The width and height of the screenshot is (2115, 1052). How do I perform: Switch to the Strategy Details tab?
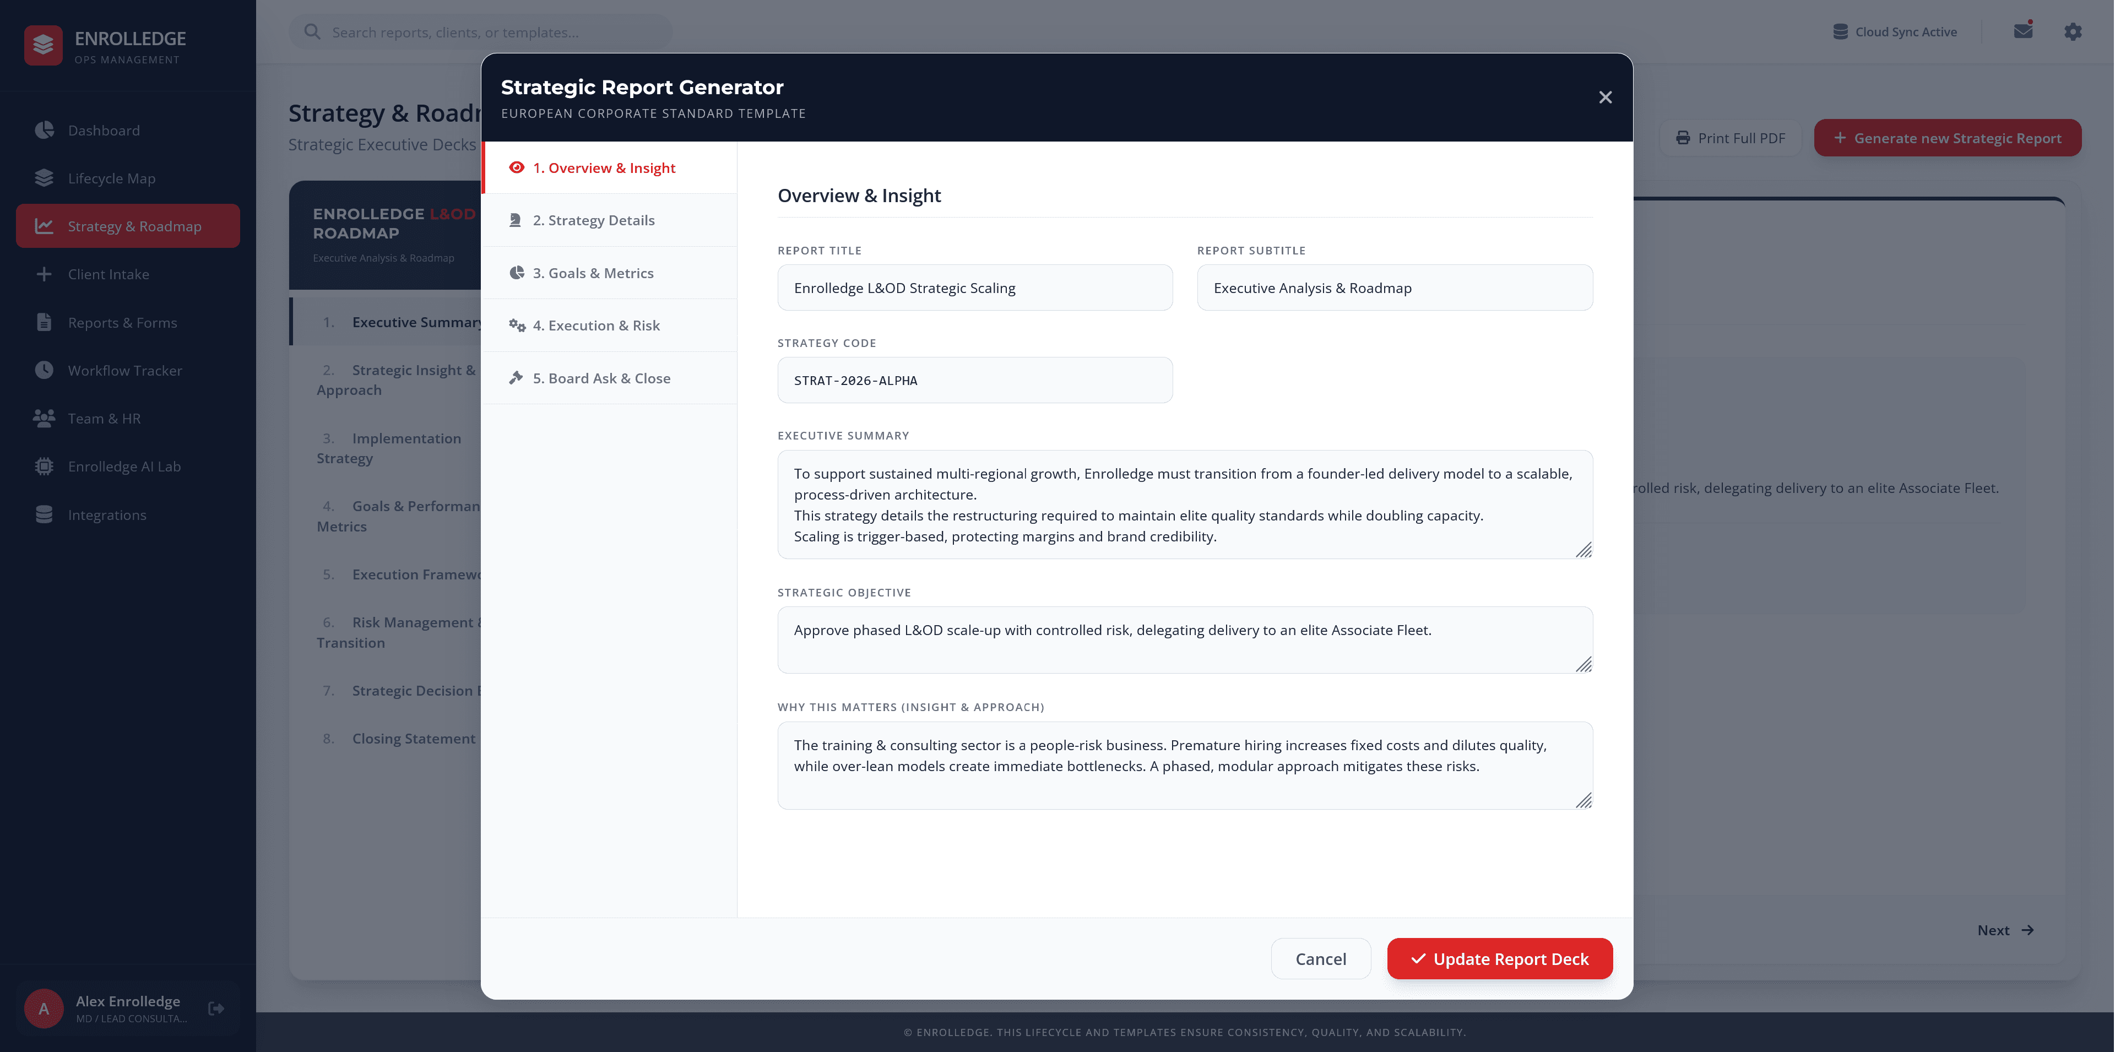point(593,220)
